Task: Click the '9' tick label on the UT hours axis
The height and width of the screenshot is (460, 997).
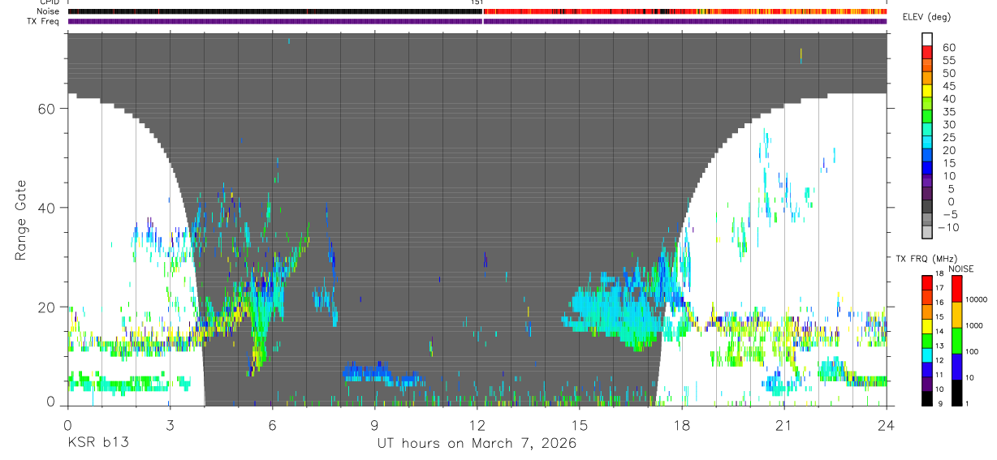Action: 374,425
